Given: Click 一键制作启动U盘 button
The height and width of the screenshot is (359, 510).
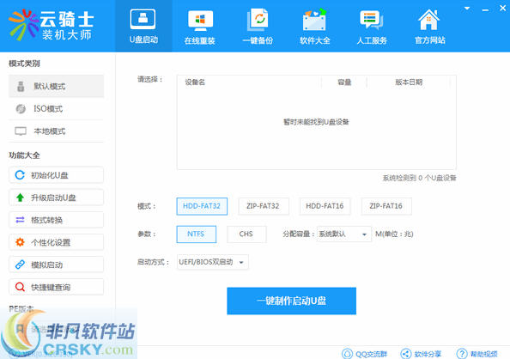Looking at the screenshot, I should [x=291, y=301].
